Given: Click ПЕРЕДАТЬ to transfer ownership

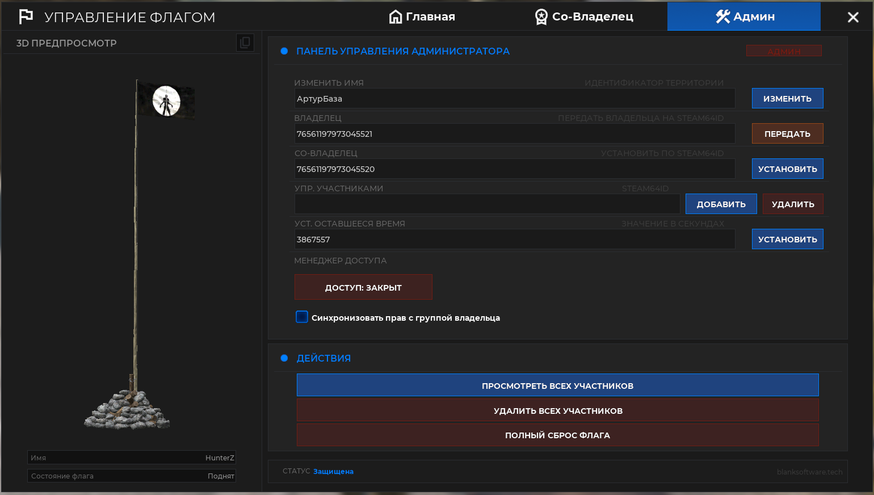Looking at the screenshot, I should (788, 133).
